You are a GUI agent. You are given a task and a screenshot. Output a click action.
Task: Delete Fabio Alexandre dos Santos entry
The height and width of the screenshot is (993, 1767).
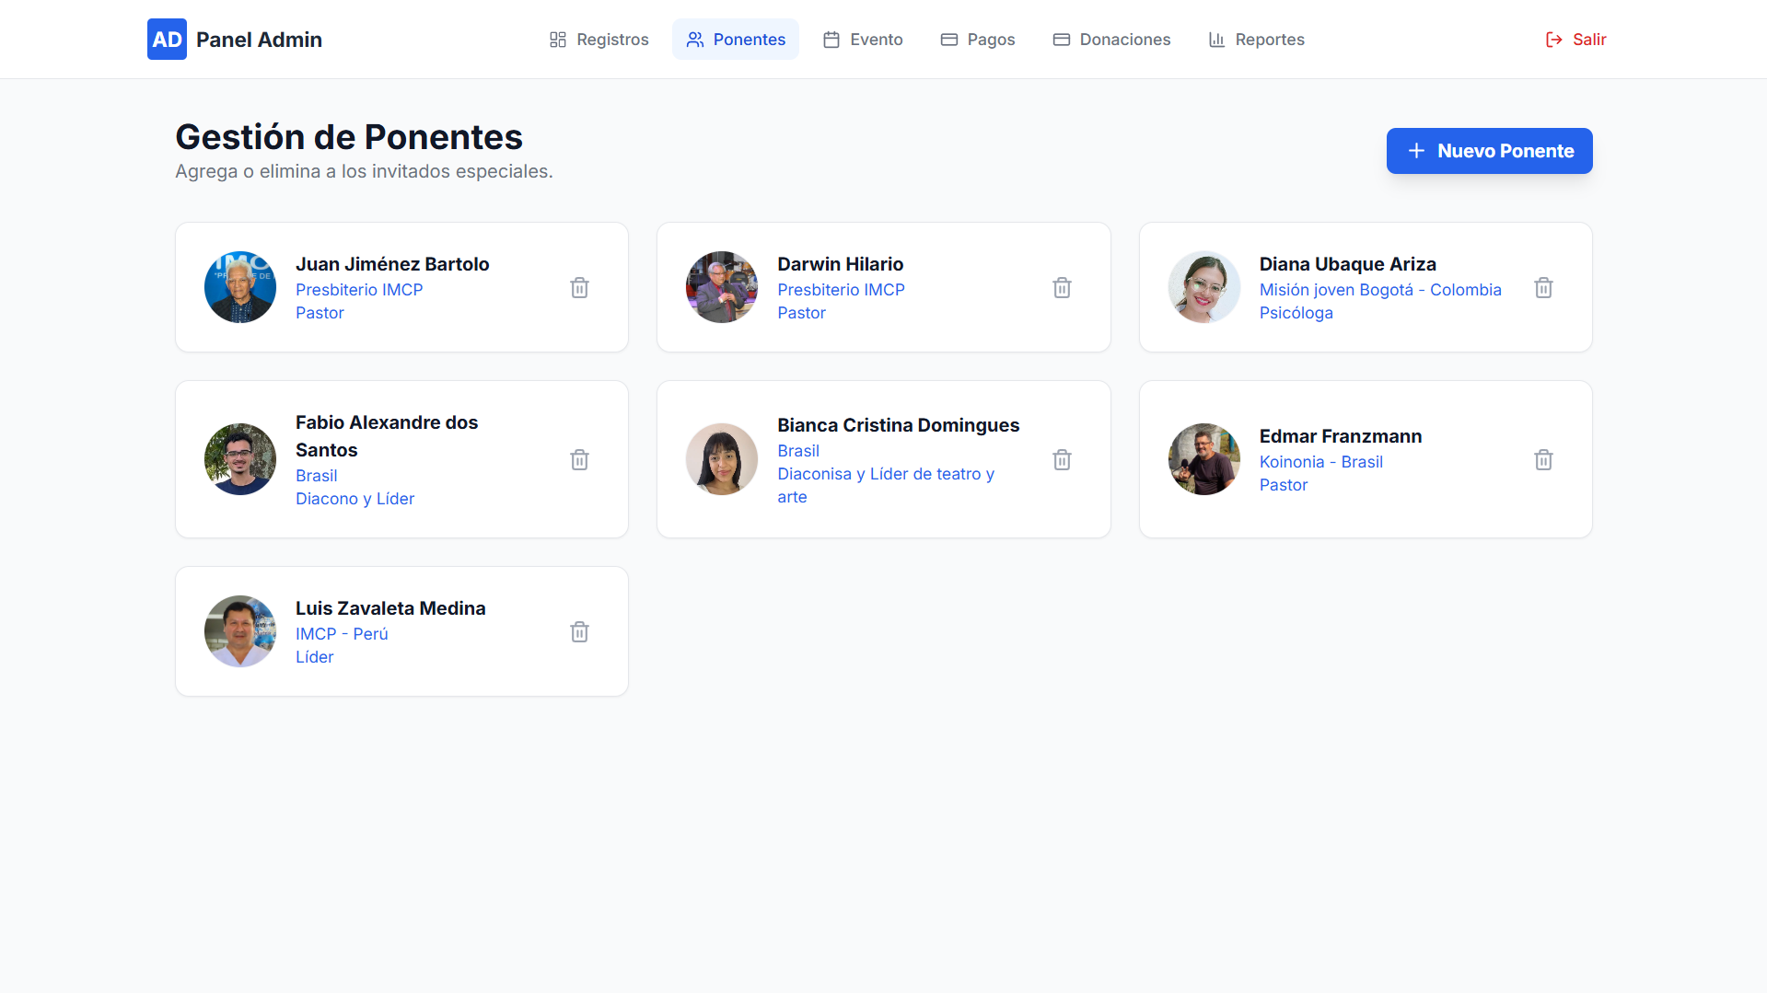click(579, 460)
